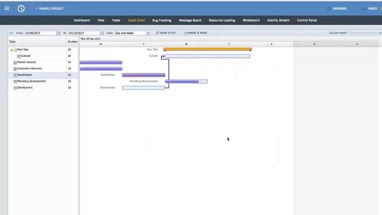Open the Message Board tab
The image size is (382, 215).
coord(190,20)
